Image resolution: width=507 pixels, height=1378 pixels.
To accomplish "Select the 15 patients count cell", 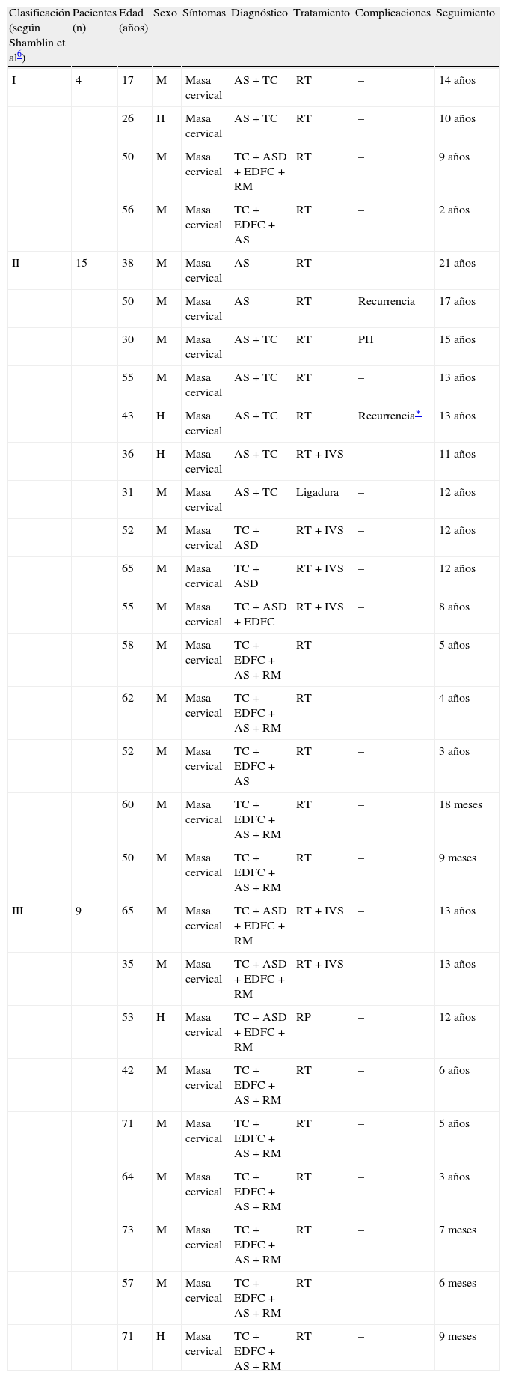I will (x=82, y=263).
